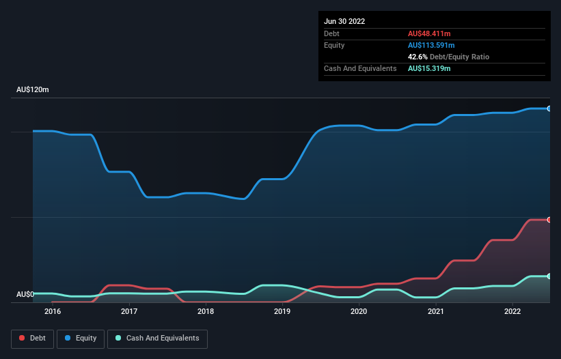Click the AU$0 y-axis label
The image size is (561, 359).
25,294
